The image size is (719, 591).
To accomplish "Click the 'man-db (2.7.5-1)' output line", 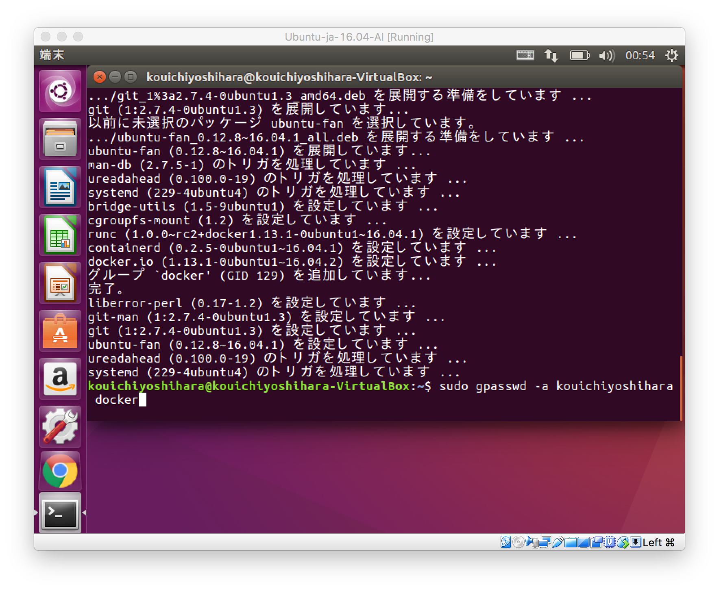I will coord(252,165).
